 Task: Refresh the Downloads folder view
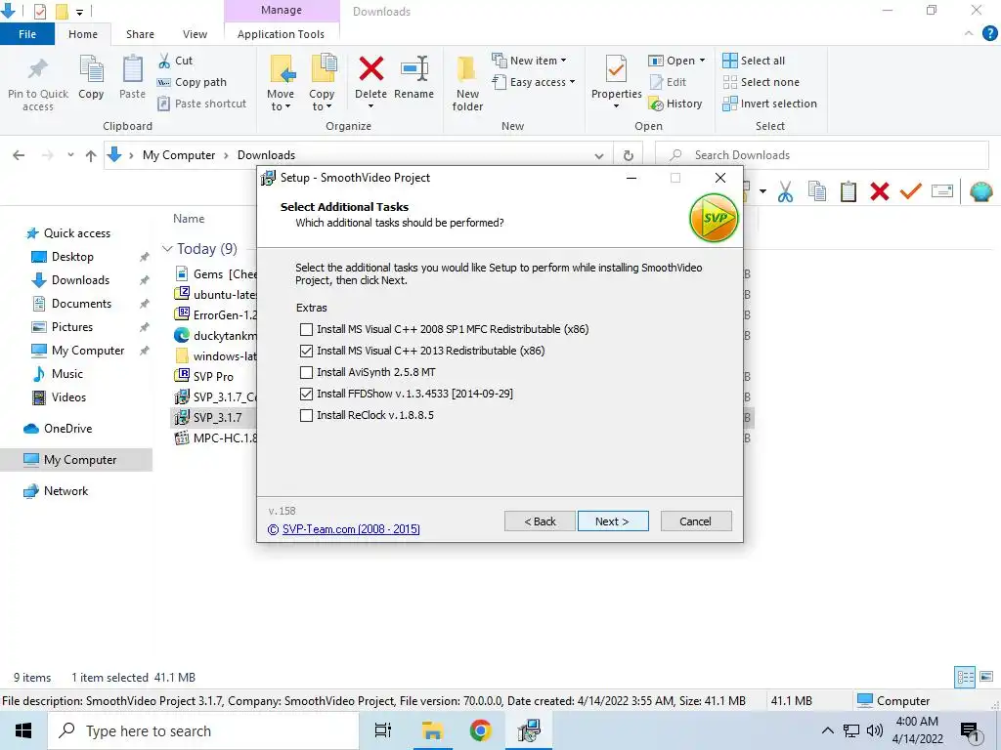(629, 155)
